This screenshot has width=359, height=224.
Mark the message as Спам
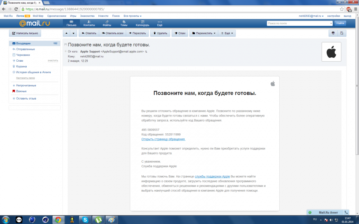[x=180, y=33]
